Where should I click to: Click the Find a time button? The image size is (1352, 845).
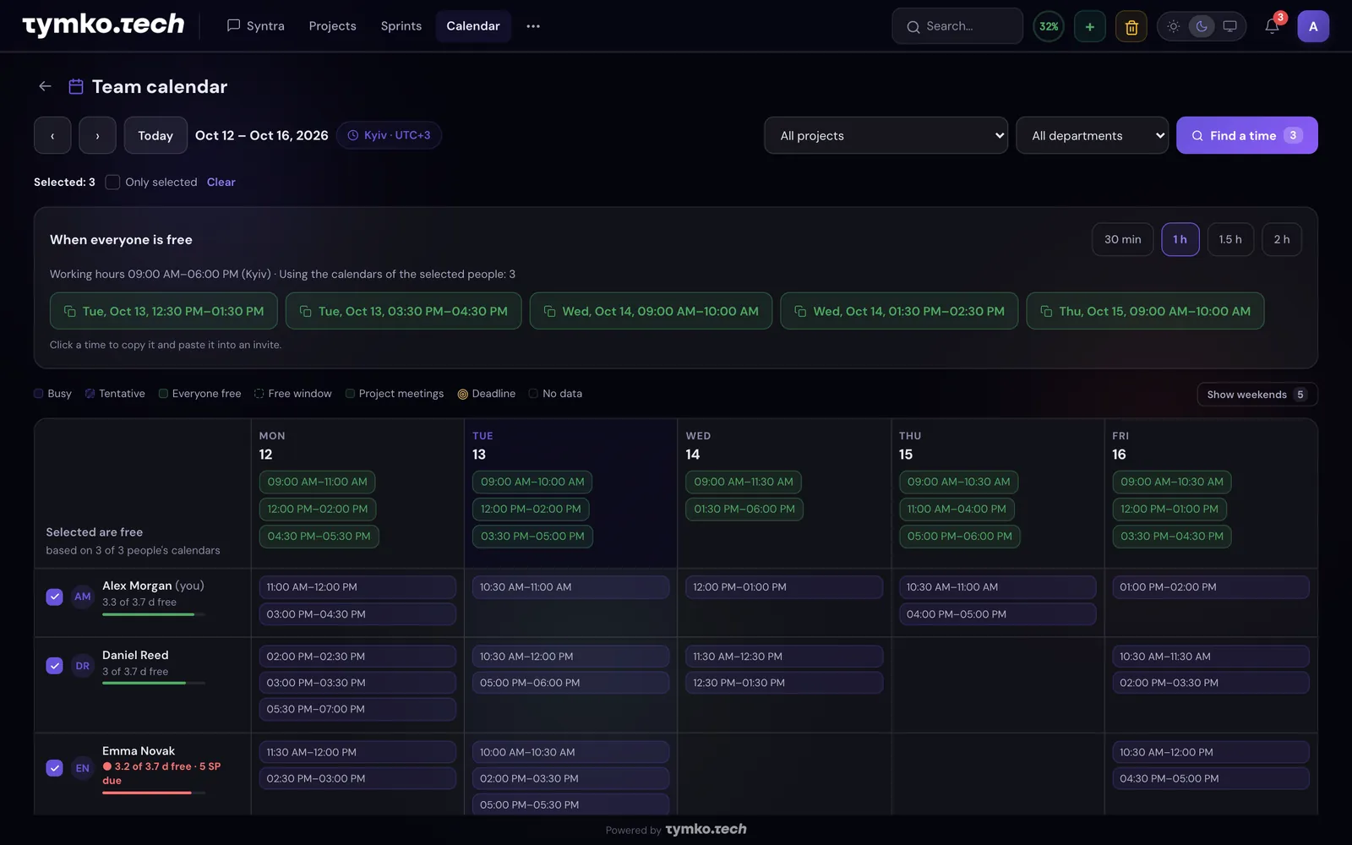click(x=1246, y=135)
